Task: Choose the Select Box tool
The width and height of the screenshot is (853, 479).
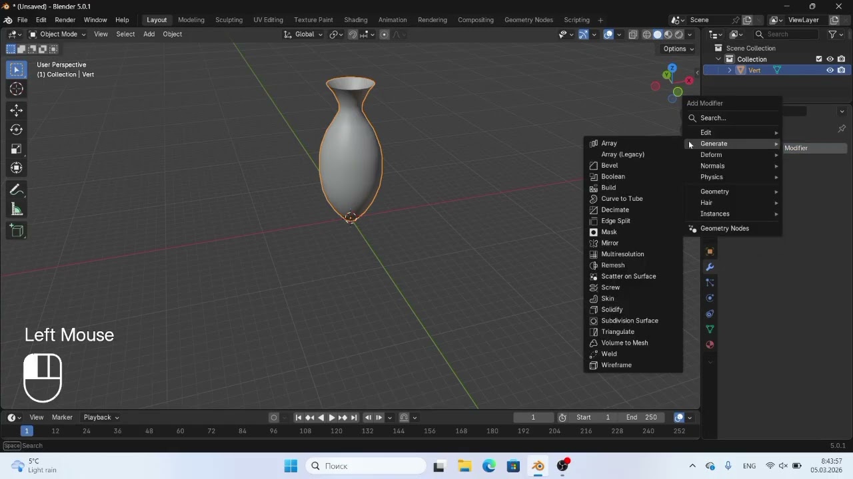Action: [x=17, y=70]
